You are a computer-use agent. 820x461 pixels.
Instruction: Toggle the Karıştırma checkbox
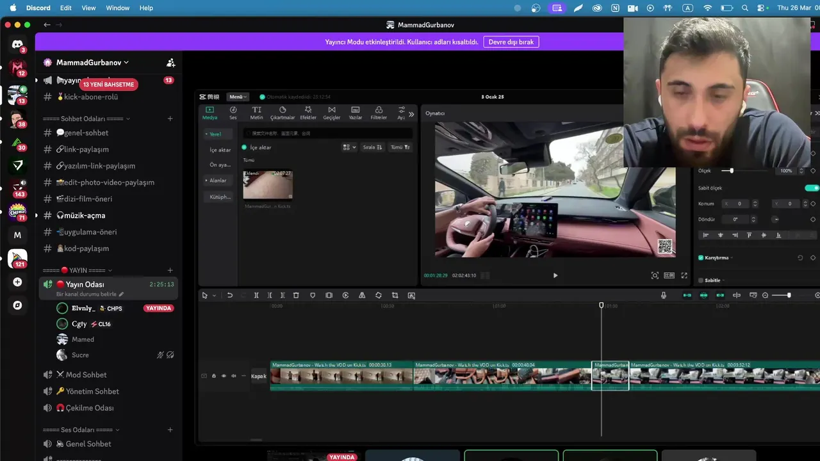(x=701, y=257)
